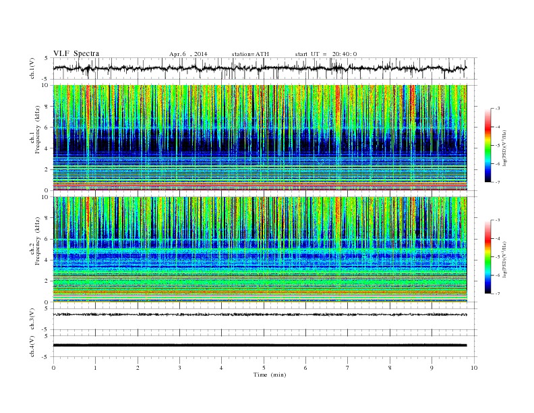The width and height of the screenshot is (534, 413).
Task: Click the 8 tick label on time axis
Action: point(390,368)
